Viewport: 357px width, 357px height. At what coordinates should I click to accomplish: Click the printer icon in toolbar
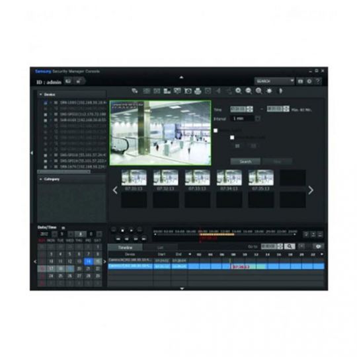click(198, 91)
